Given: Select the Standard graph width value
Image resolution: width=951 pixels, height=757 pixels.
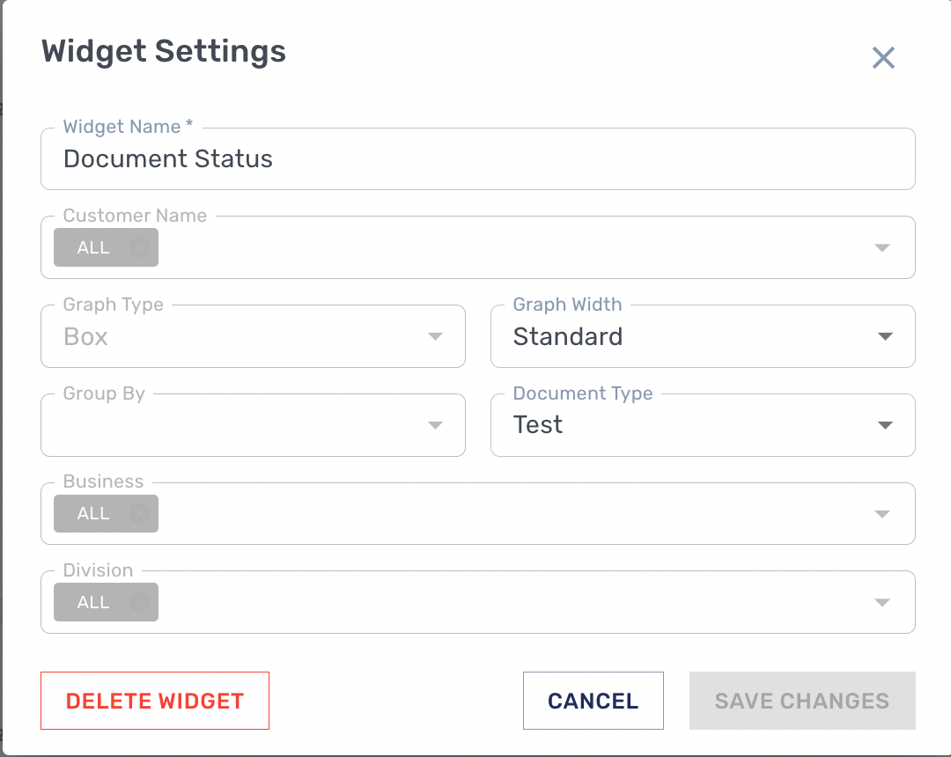Looking at the screenshot, I should click(x=568, y=337).
